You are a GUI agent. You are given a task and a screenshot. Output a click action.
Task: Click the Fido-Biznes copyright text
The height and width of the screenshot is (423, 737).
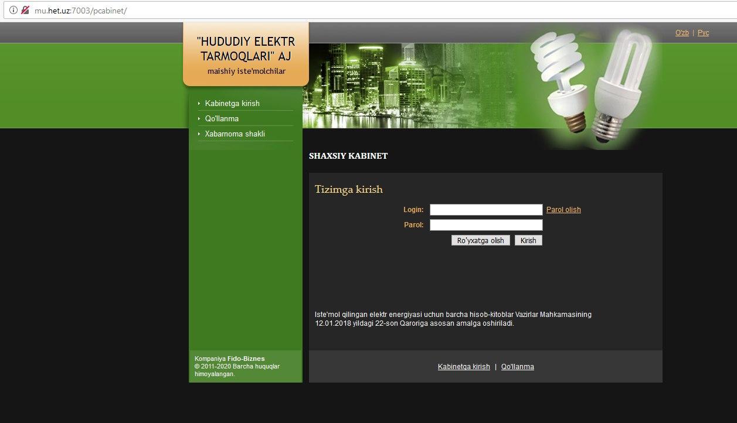[237, 366]
